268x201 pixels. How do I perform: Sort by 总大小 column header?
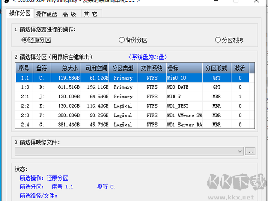tap(65, 68)
